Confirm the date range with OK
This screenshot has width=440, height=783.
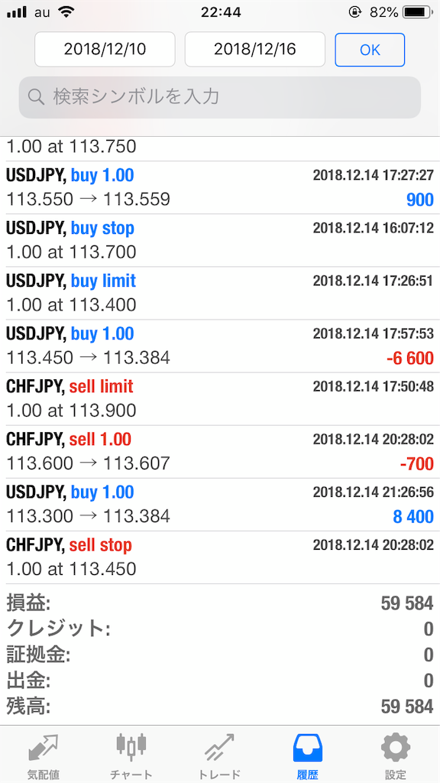coord(370,50)
